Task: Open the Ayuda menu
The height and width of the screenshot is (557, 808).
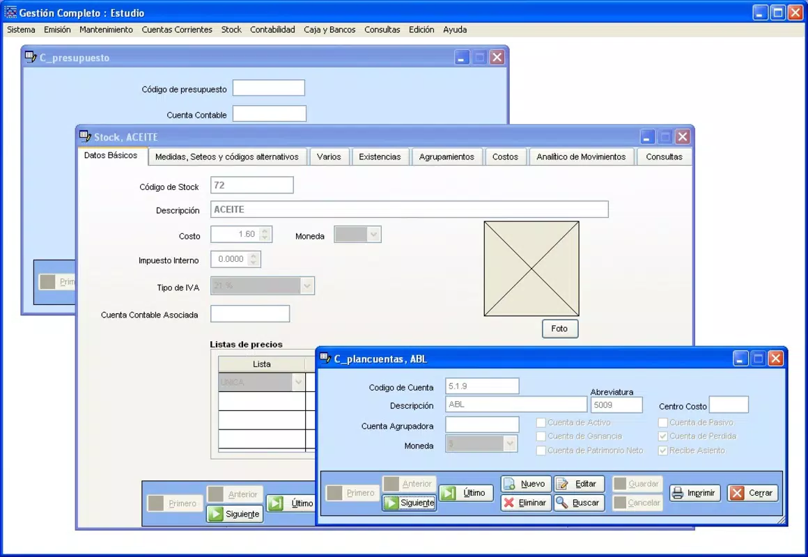Action: tap(455, 30)
